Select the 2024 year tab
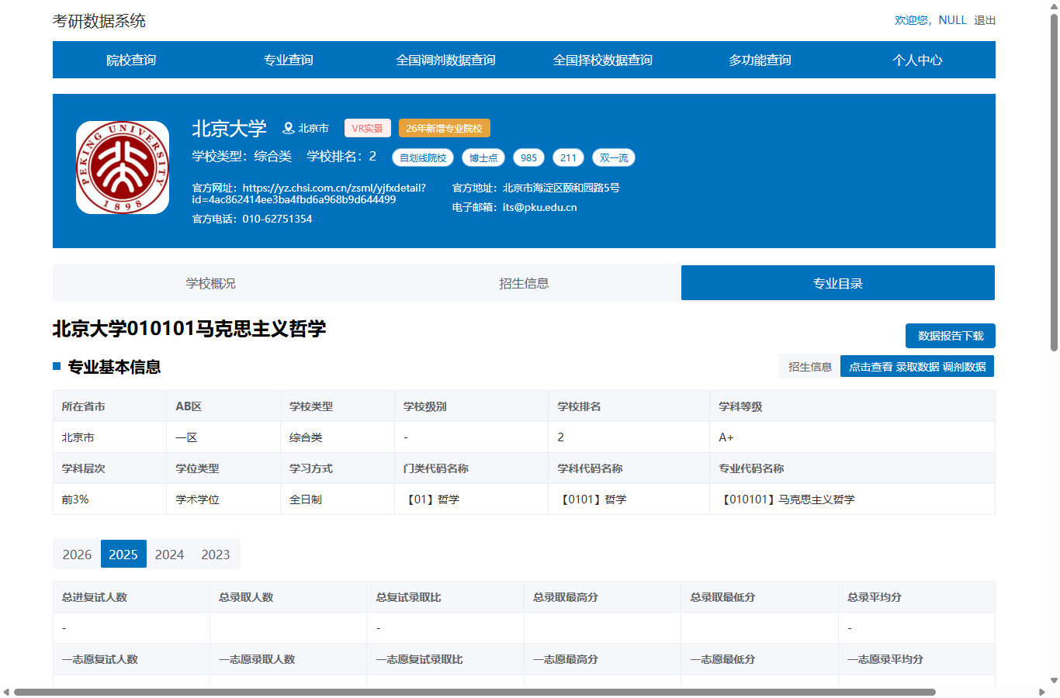1060x698 pixels. pyautogui.click(x=169, y=555)
